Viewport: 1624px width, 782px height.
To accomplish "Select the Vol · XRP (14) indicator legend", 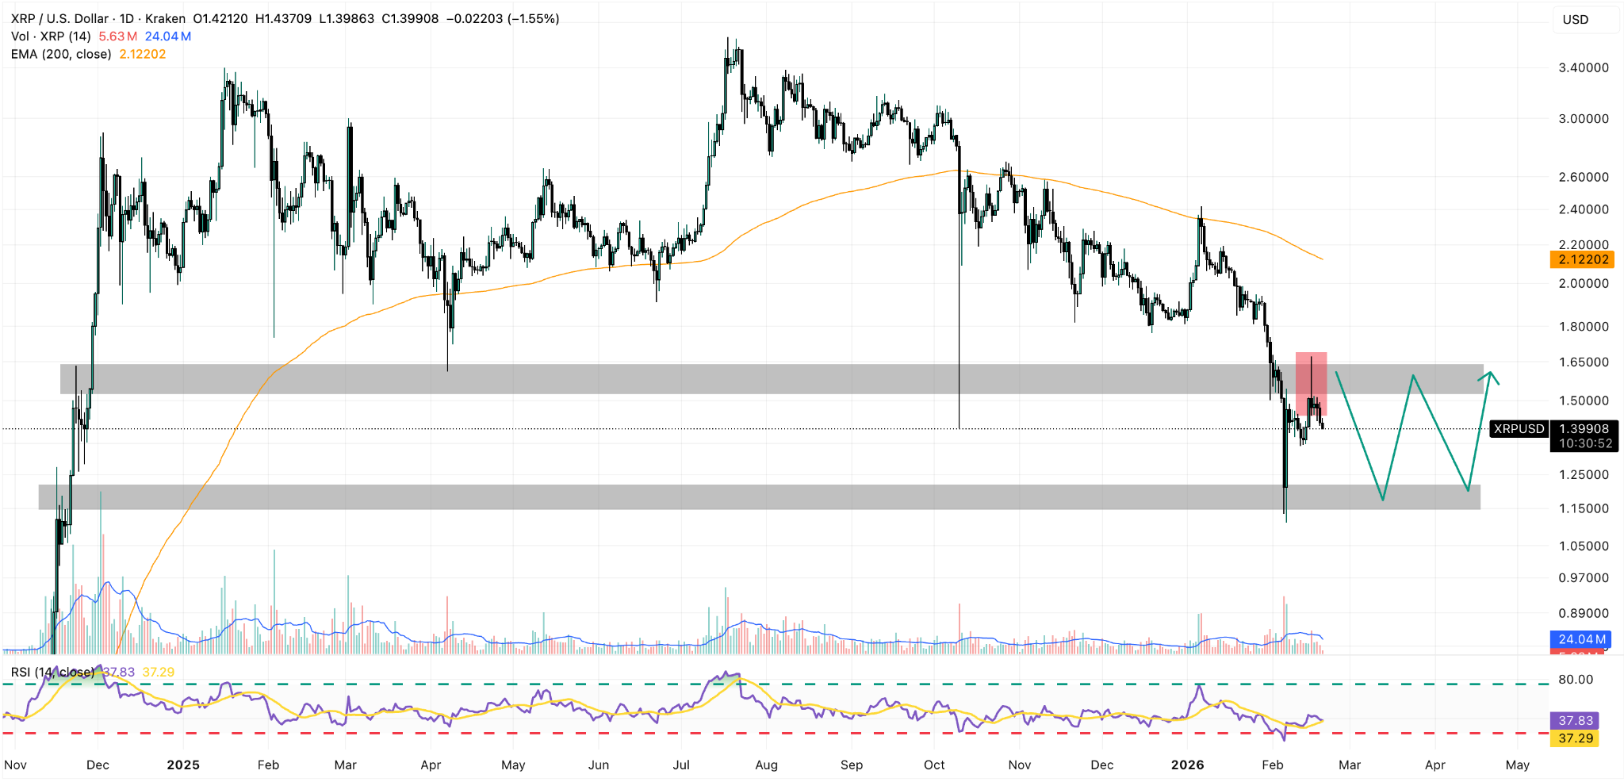I will (51, 36).
